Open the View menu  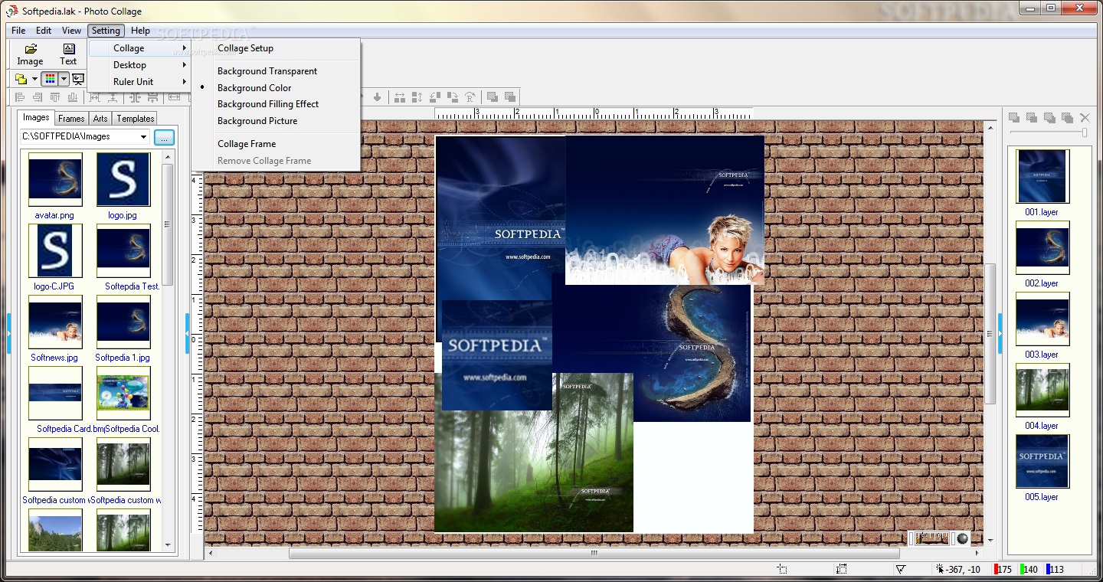pos(71,31)
